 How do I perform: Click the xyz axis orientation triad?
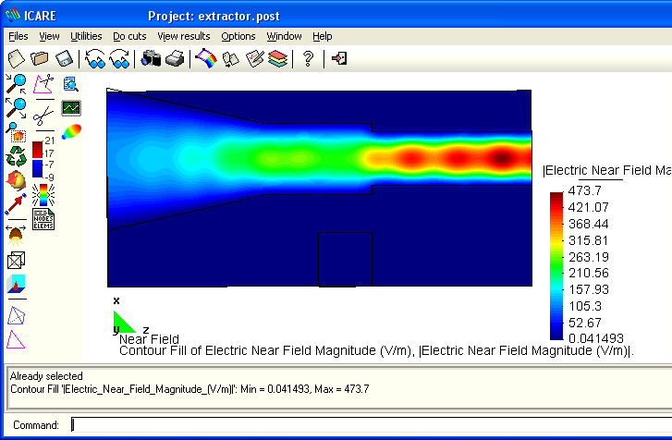tap(128, 316)
